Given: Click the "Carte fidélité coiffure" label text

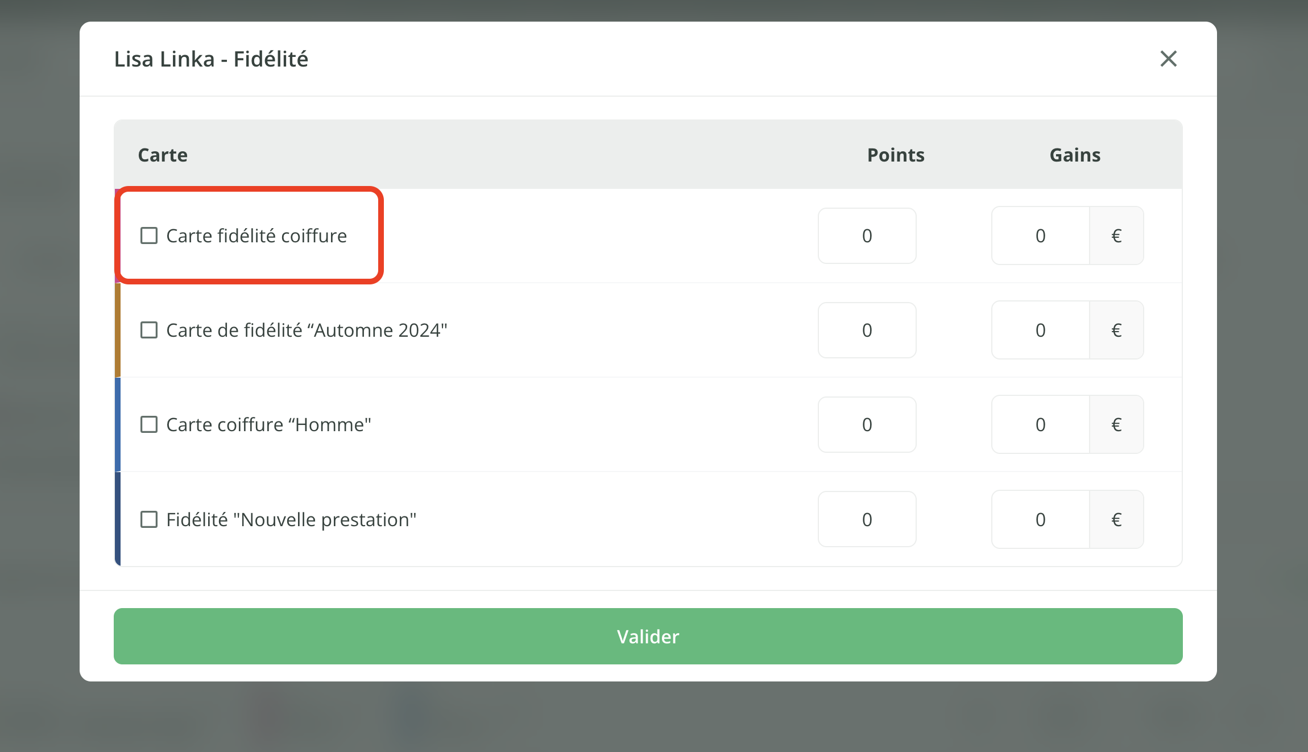Looking at the screenshot, I should point(256,235).
